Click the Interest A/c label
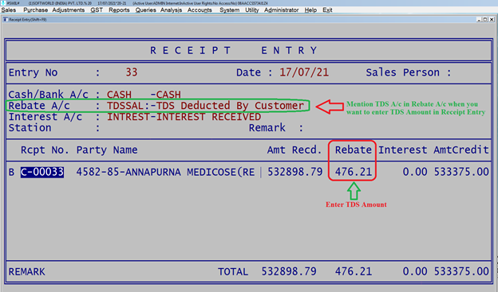Viewport: 498px width, 292px height. coord(45,116)
